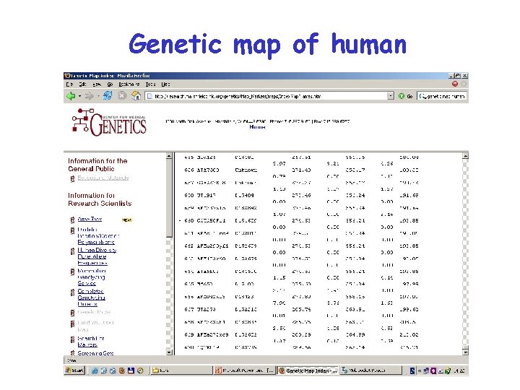Click the data table scrollbar down arrow

click(x=465, y=352)
